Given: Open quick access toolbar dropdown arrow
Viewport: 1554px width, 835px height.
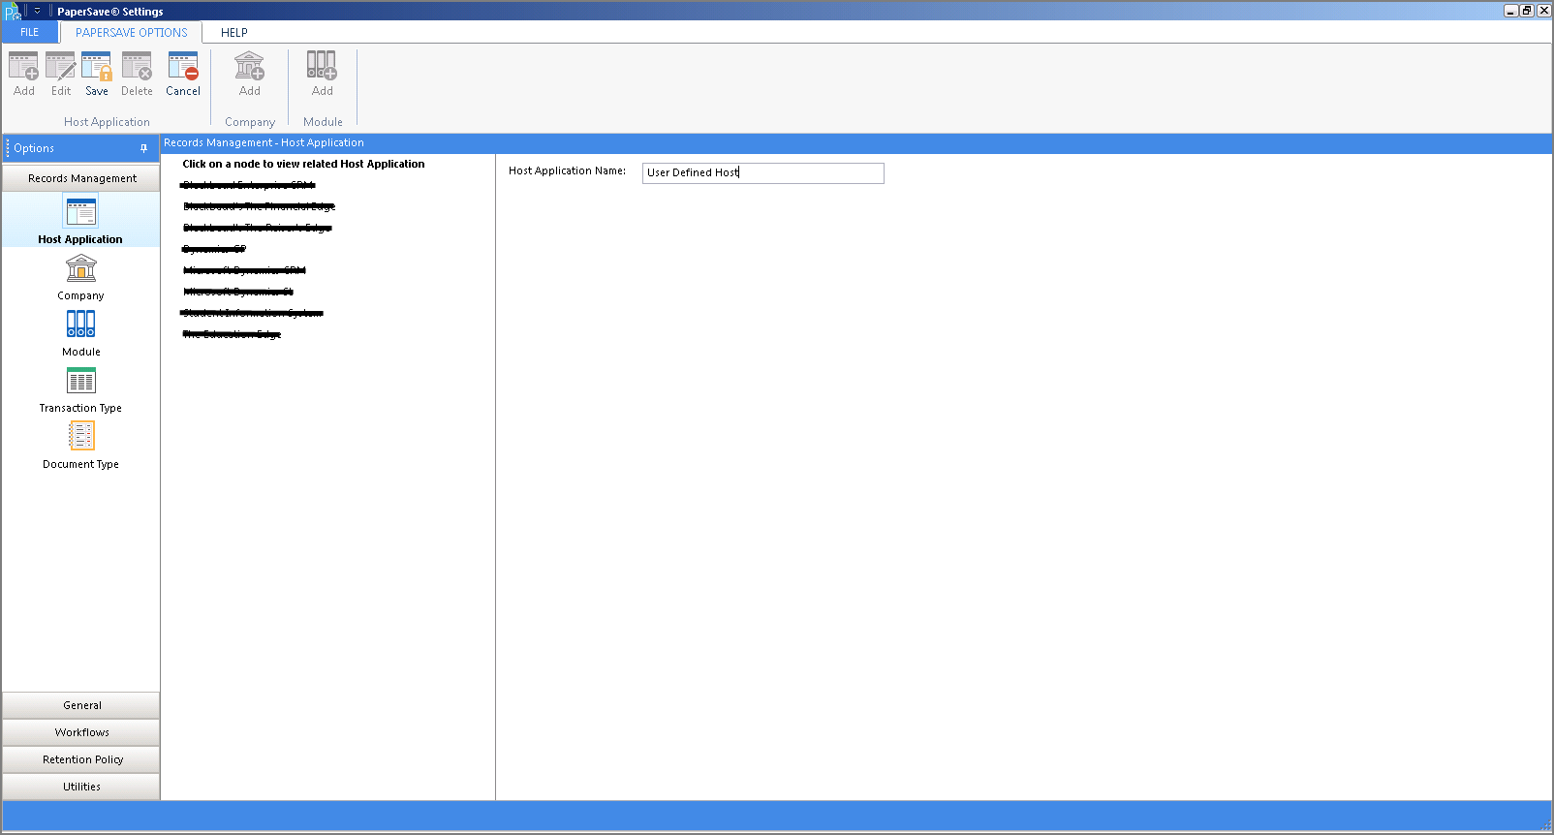Looking at the screenshot, I should tap(37, 12).
